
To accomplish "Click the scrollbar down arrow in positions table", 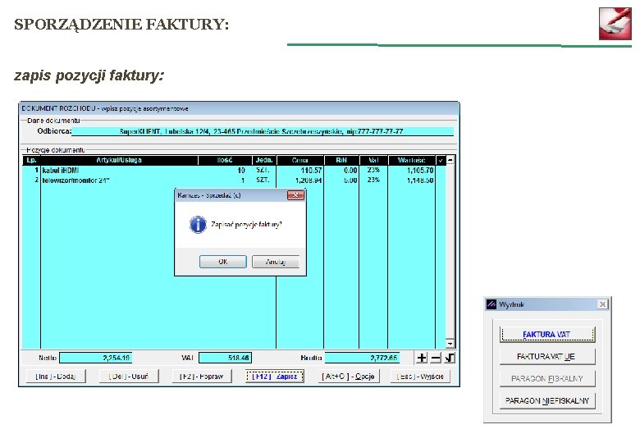I will pos(450,344).
